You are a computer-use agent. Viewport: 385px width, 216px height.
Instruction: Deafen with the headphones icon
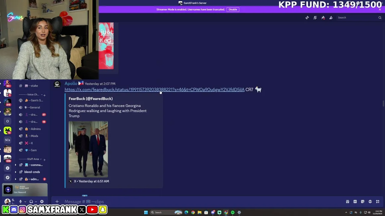[x=31, y=202]
